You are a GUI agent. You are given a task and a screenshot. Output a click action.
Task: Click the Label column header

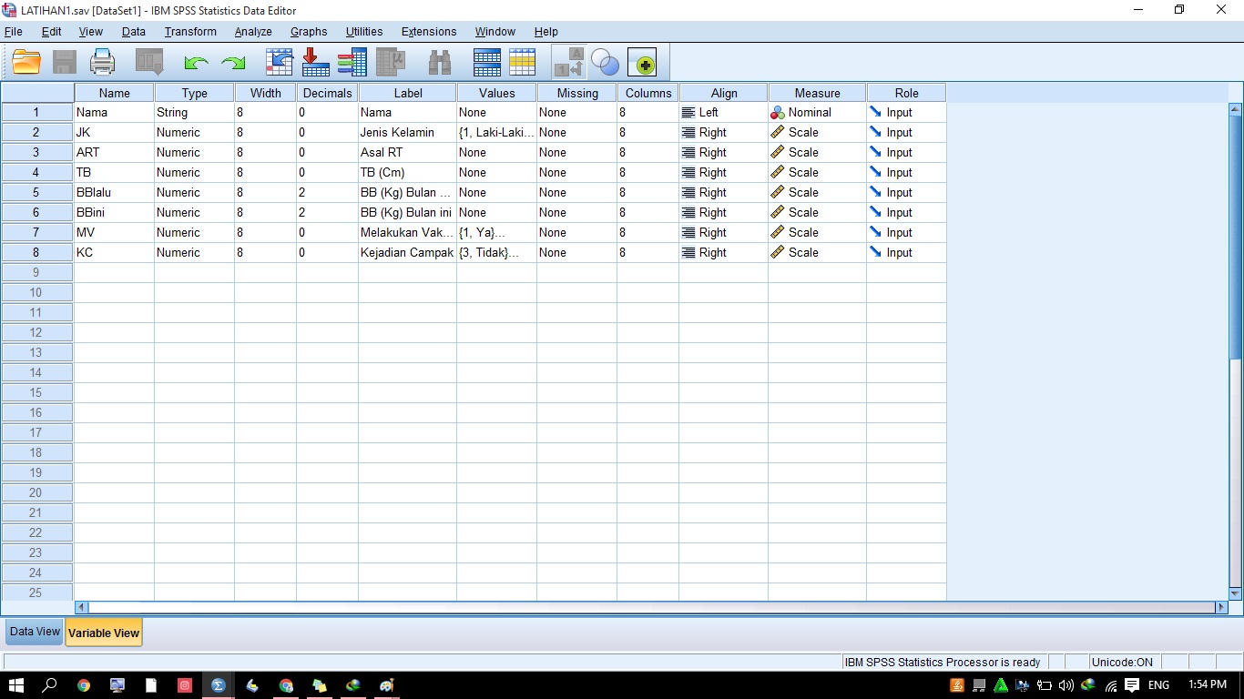point(408,93)
